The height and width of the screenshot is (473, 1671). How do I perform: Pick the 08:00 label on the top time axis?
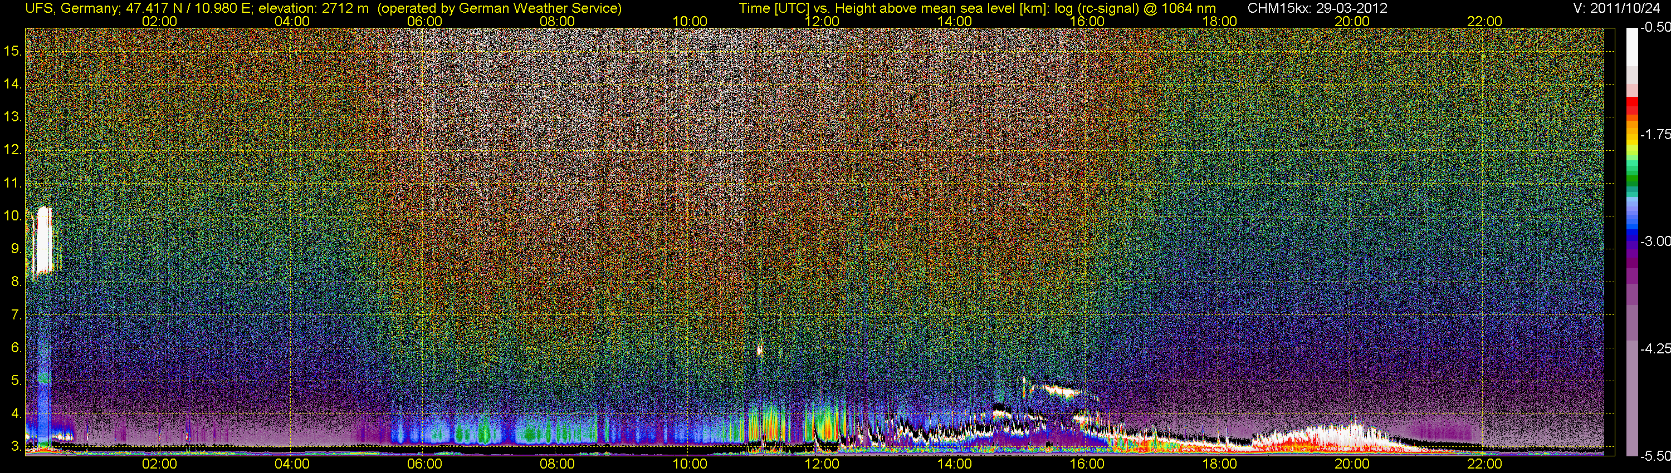(557, 21)
